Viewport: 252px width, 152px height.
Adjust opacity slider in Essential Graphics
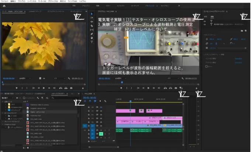(x=231, y=48)
